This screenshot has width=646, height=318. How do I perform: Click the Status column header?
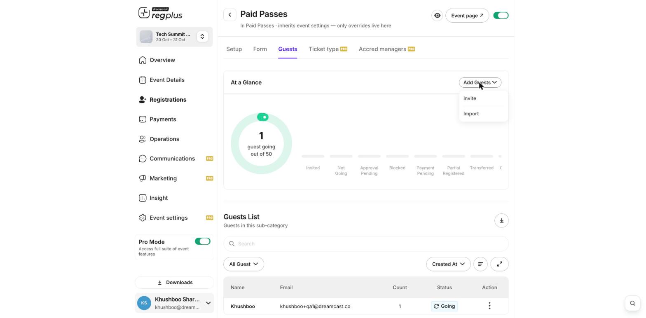click(444, 288)
